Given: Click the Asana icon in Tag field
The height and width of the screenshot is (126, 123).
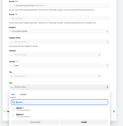Looking at the screenshot, I should pos(12,76).
